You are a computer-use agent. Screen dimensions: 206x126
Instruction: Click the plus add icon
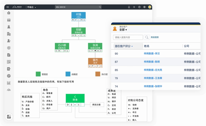(134, 7)
